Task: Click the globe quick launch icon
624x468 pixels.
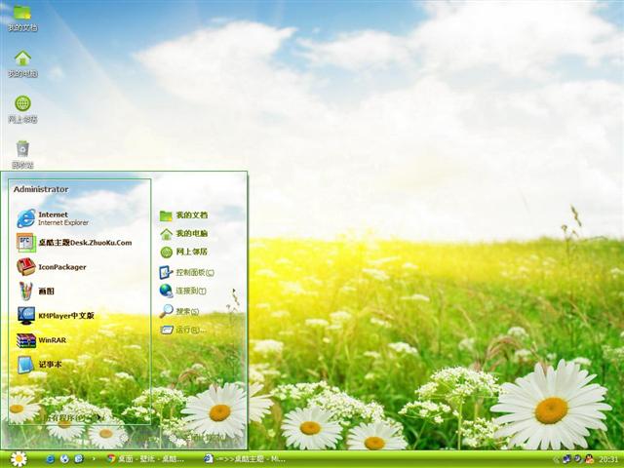Action: click(64, 459)
